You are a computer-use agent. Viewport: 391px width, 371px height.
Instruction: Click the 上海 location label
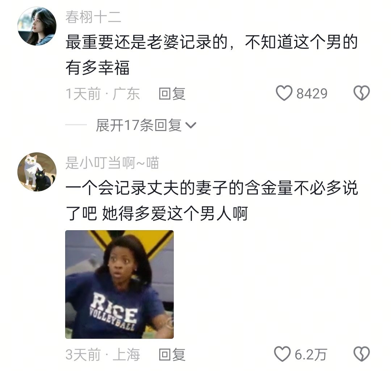(126, 355)
